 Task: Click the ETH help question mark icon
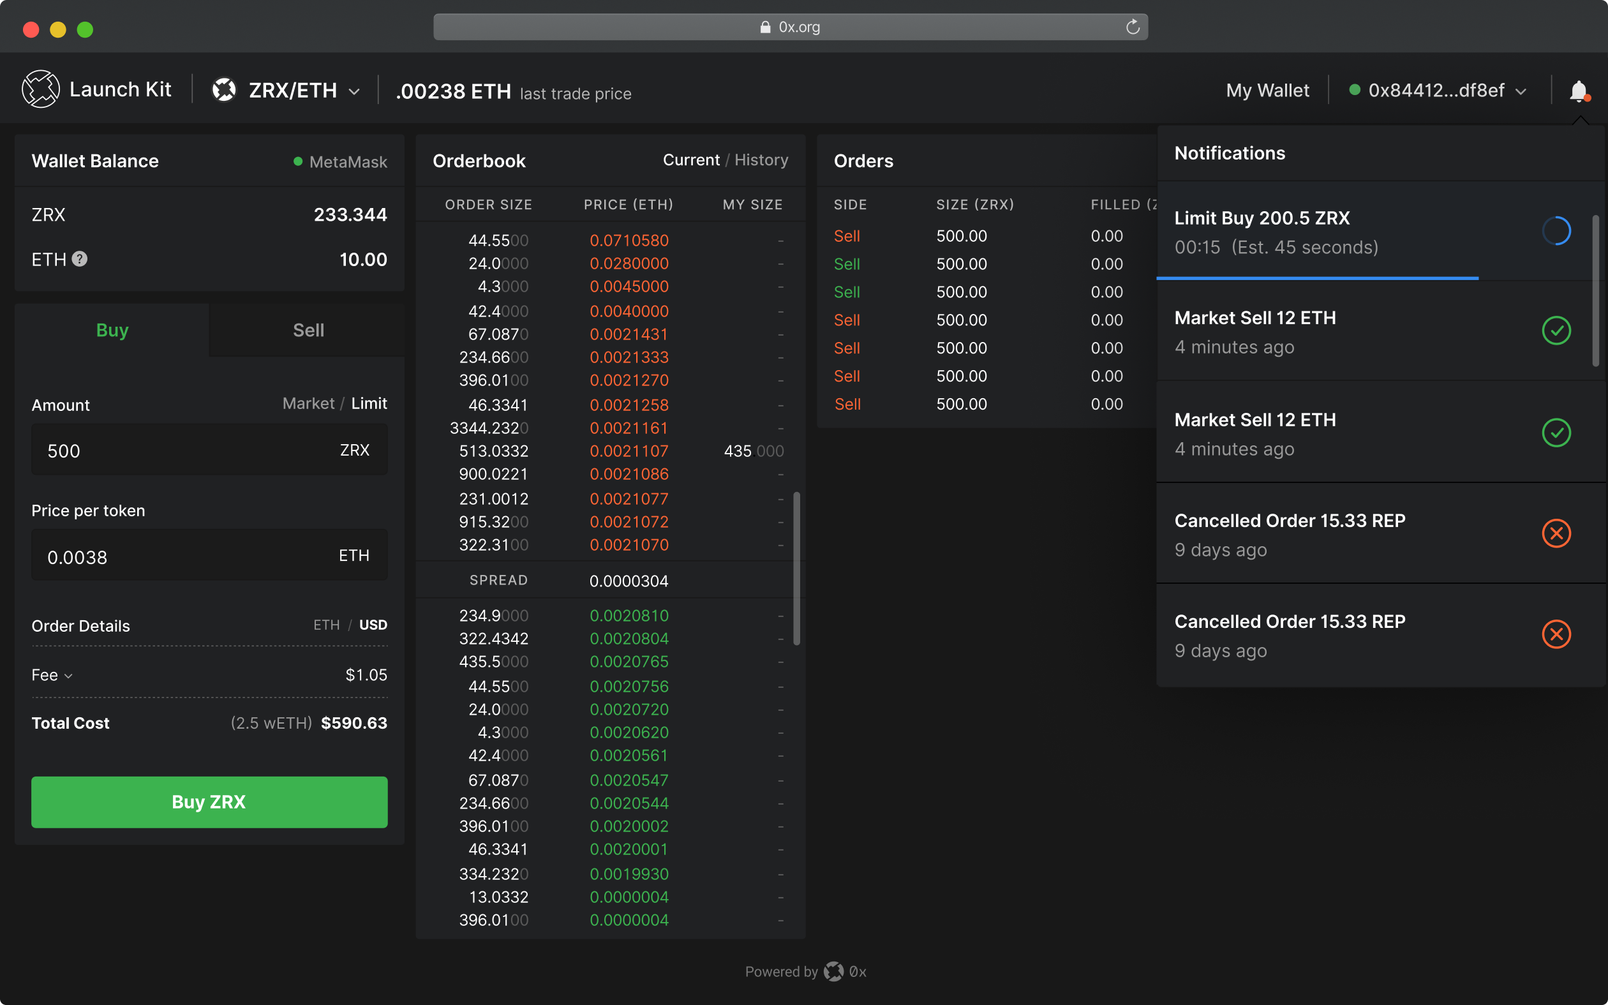80,259
